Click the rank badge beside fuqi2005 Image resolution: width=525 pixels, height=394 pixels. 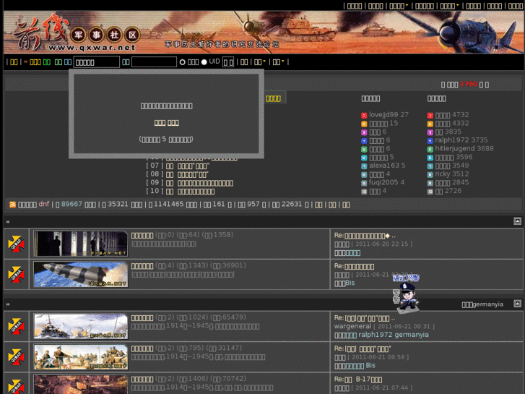365,183
